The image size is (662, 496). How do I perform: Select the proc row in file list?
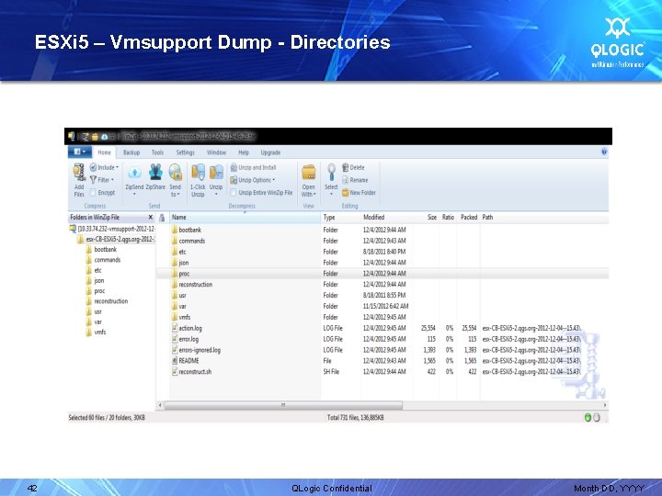click(382, 274)
